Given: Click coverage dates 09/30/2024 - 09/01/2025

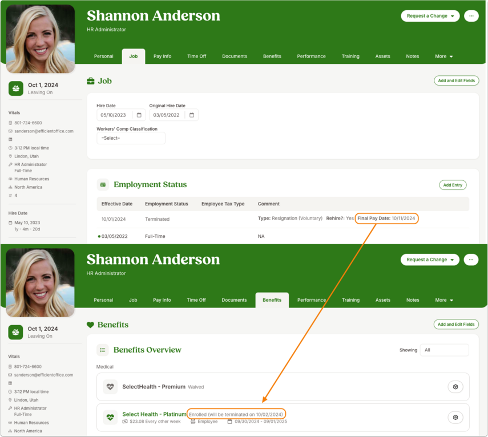Looking at the screenshot, I should pos(261,422).
